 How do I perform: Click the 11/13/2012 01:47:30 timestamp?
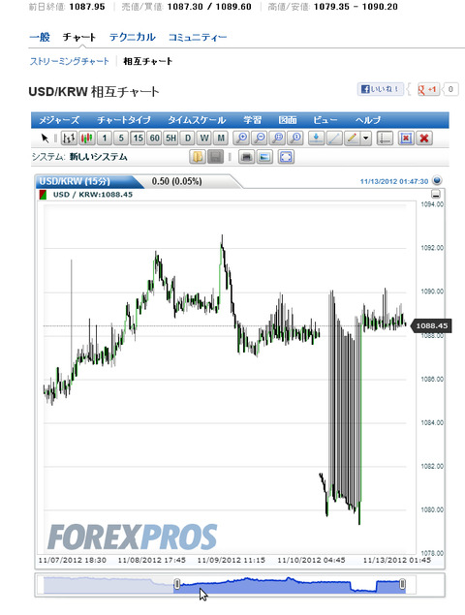(394, 182)
